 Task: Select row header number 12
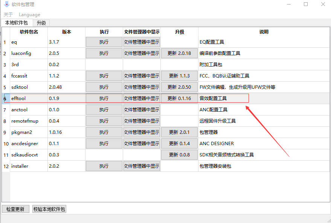click(x=6, y=166)
